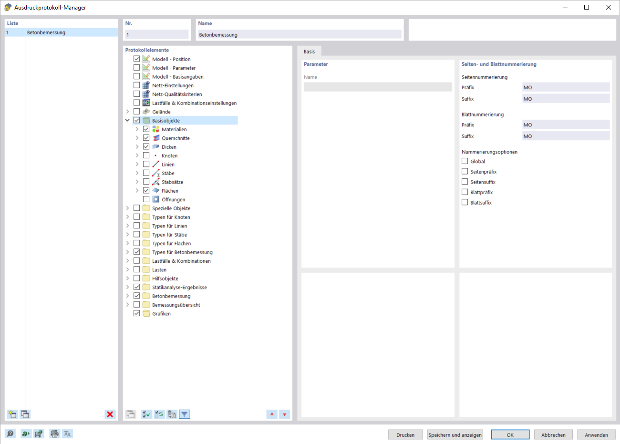The width and height of the screenshot is (620, 444).
Task: Open help via question mark icon
Action: [x=10, y=434]
